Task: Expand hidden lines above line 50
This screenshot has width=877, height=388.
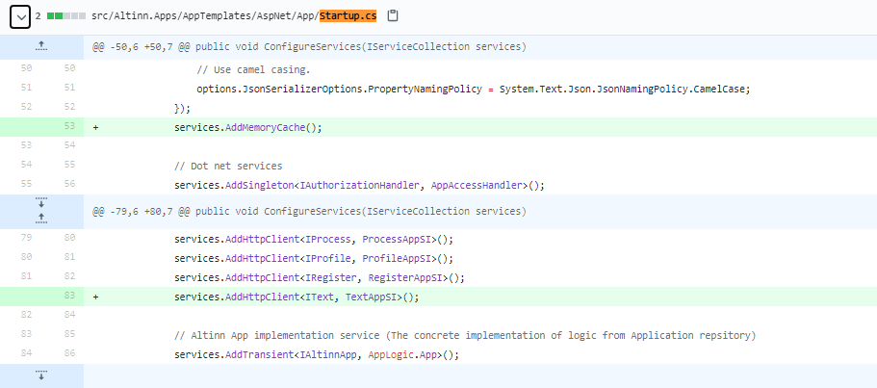Action: pos(41,46)
